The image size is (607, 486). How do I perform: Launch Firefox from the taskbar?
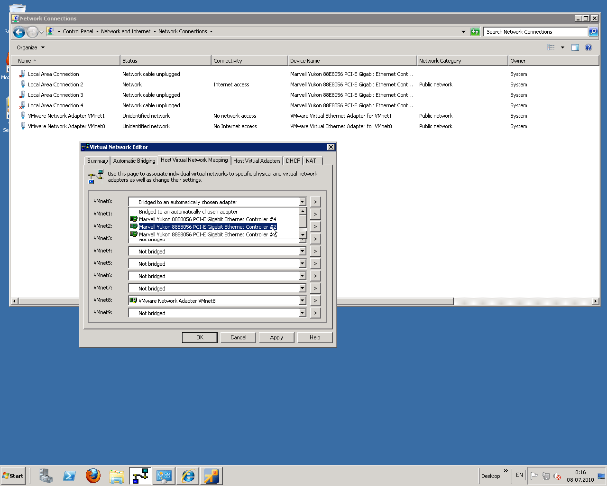coord(93,476)
